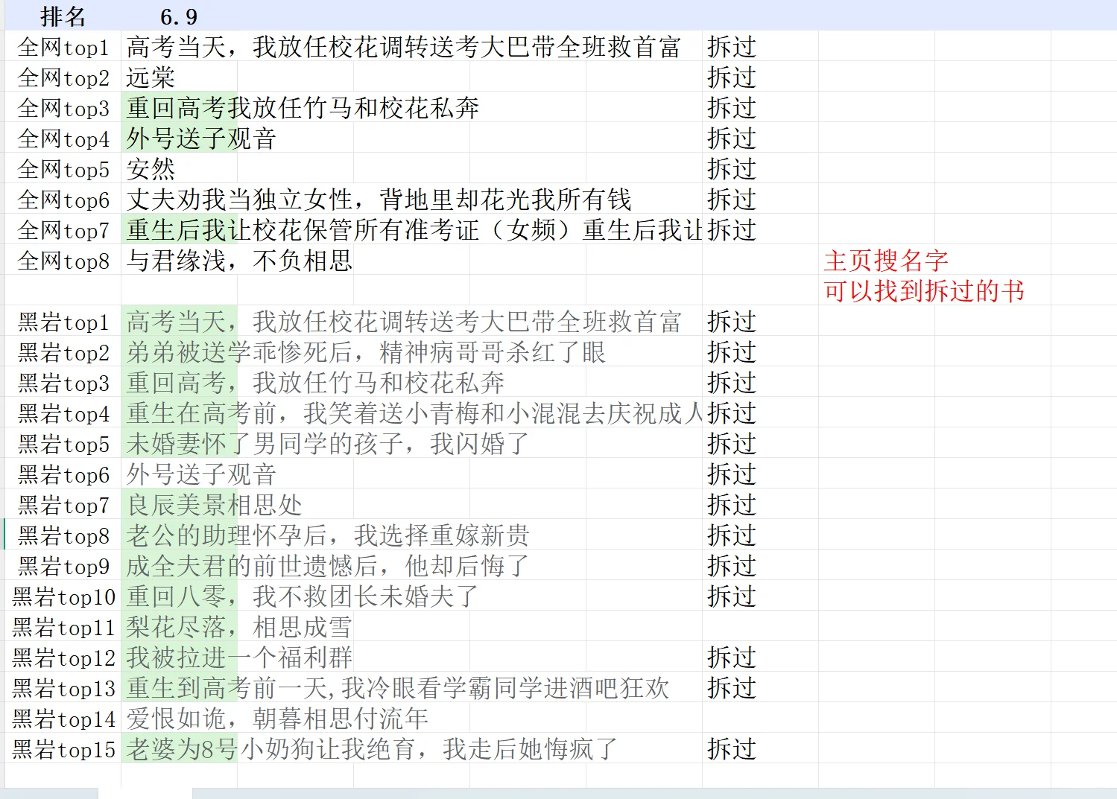This screenshot has height=799, width=1117.
Task: Select 重生到高考前一天 title cell
Action: click(x=398, y=688)
